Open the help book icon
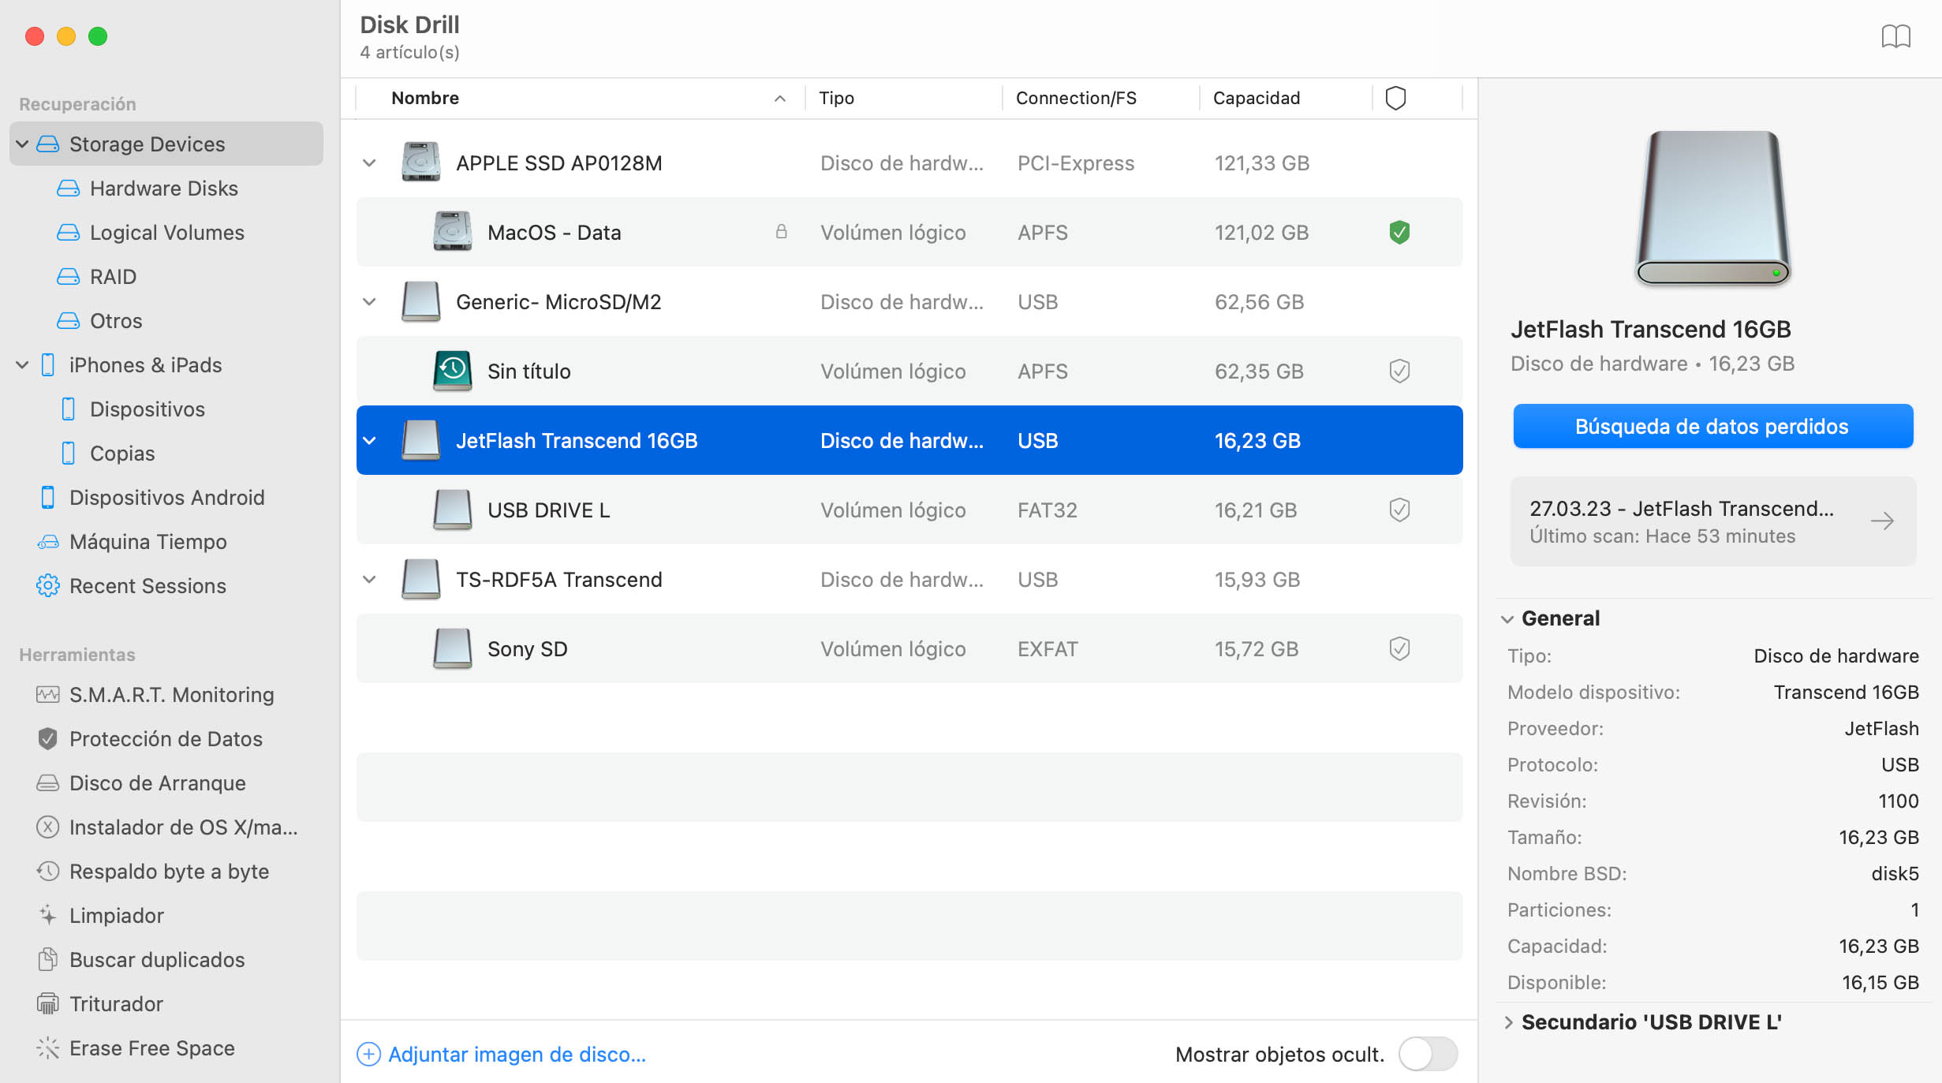The image size is (1942, 1083). click(x=1895, y=36)
